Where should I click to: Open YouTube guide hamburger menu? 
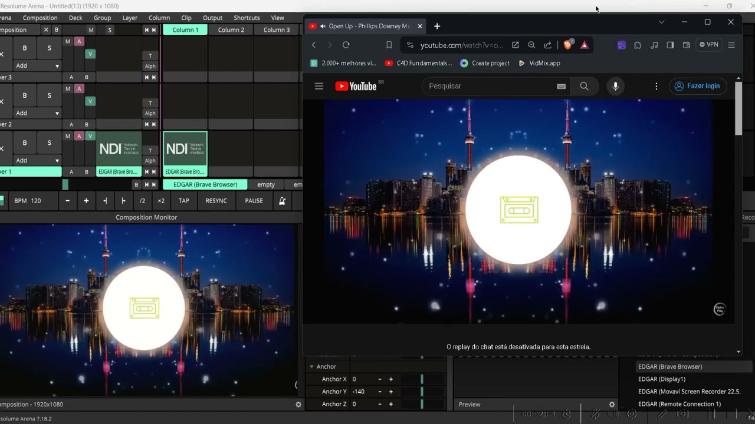(319, 86)
